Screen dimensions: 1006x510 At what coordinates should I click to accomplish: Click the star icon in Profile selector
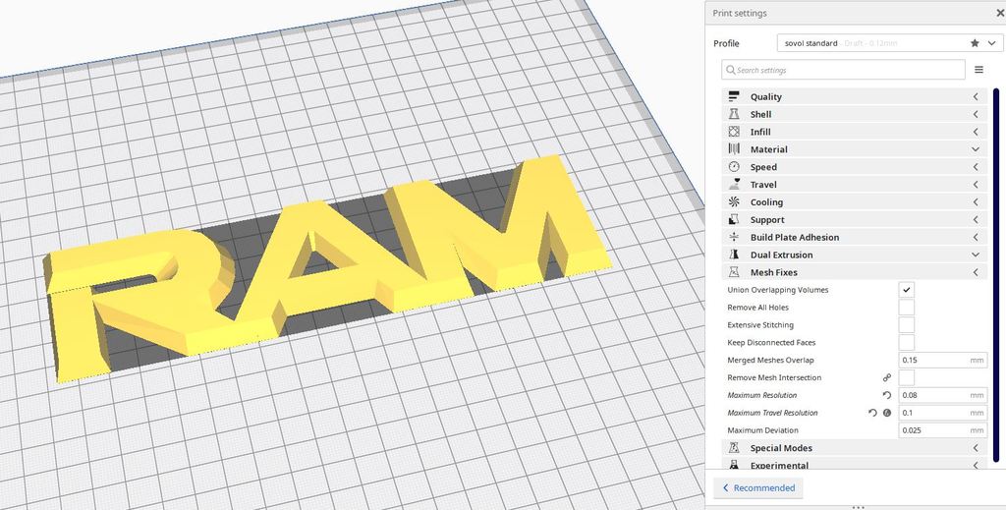click(975, 43)
